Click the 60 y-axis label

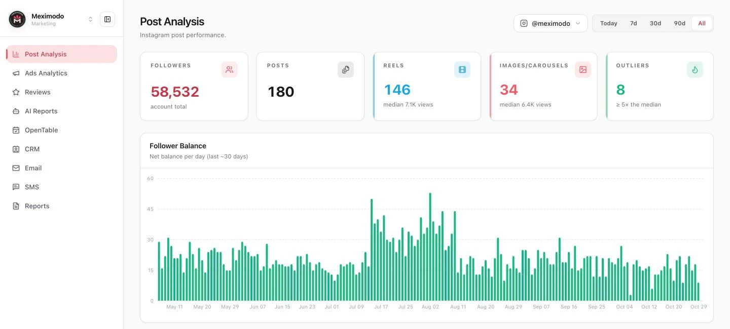click(150, 179)
